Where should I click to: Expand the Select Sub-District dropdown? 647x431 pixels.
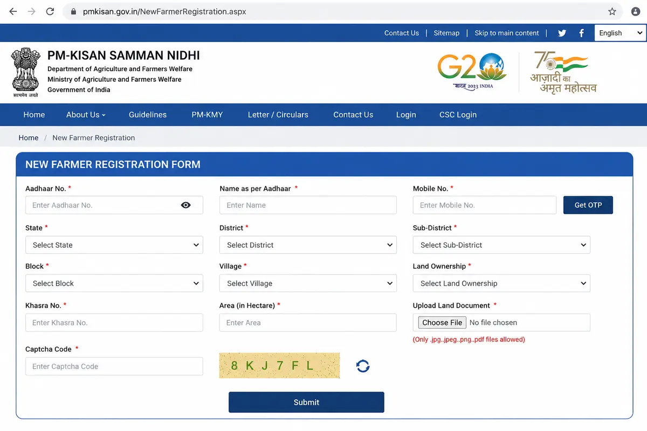(501, 245)
